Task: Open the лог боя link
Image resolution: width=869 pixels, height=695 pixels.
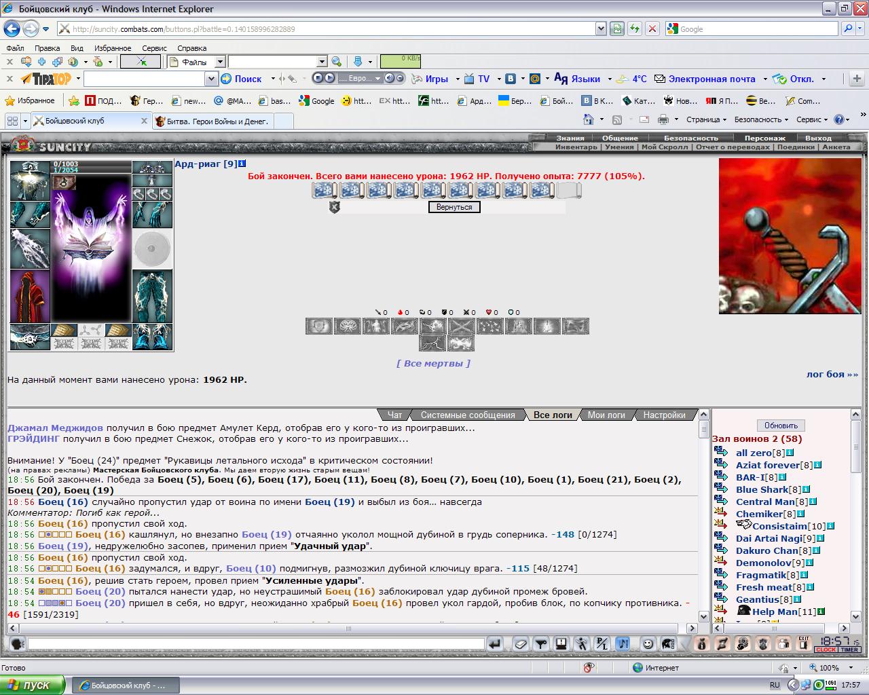Action: click(832, 374)
